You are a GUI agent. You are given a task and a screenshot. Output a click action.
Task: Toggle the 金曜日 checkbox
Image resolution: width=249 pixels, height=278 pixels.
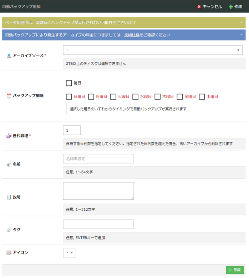pyautogui.click(x=180, y=96)
